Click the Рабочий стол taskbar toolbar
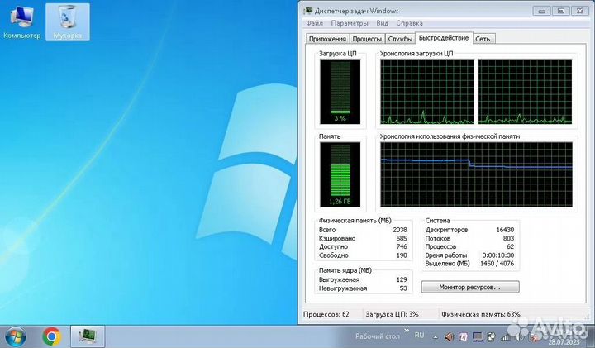Screen dimensions: 595x348 (x=378, y=336)
